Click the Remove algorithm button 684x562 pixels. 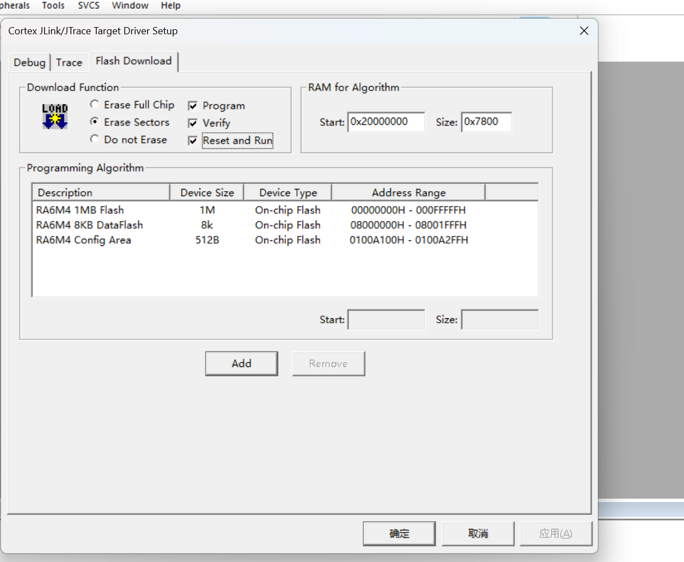(328, 364)
